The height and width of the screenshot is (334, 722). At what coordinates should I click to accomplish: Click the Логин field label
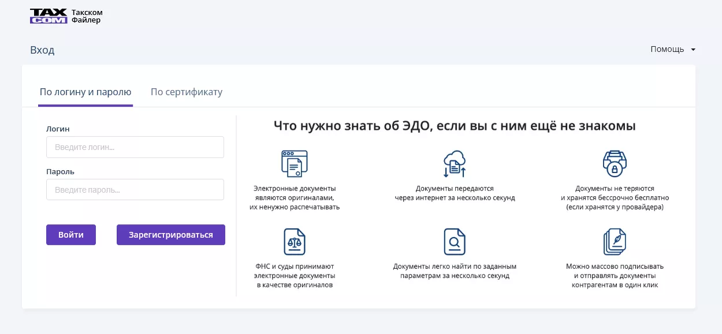[x=58, y=129]
